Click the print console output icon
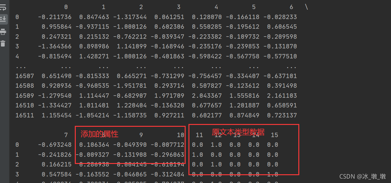This screenshot has width=391, height=183. pos(3,31)
